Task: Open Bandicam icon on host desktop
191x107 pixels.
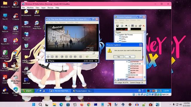Action: [x=16, y=4]
